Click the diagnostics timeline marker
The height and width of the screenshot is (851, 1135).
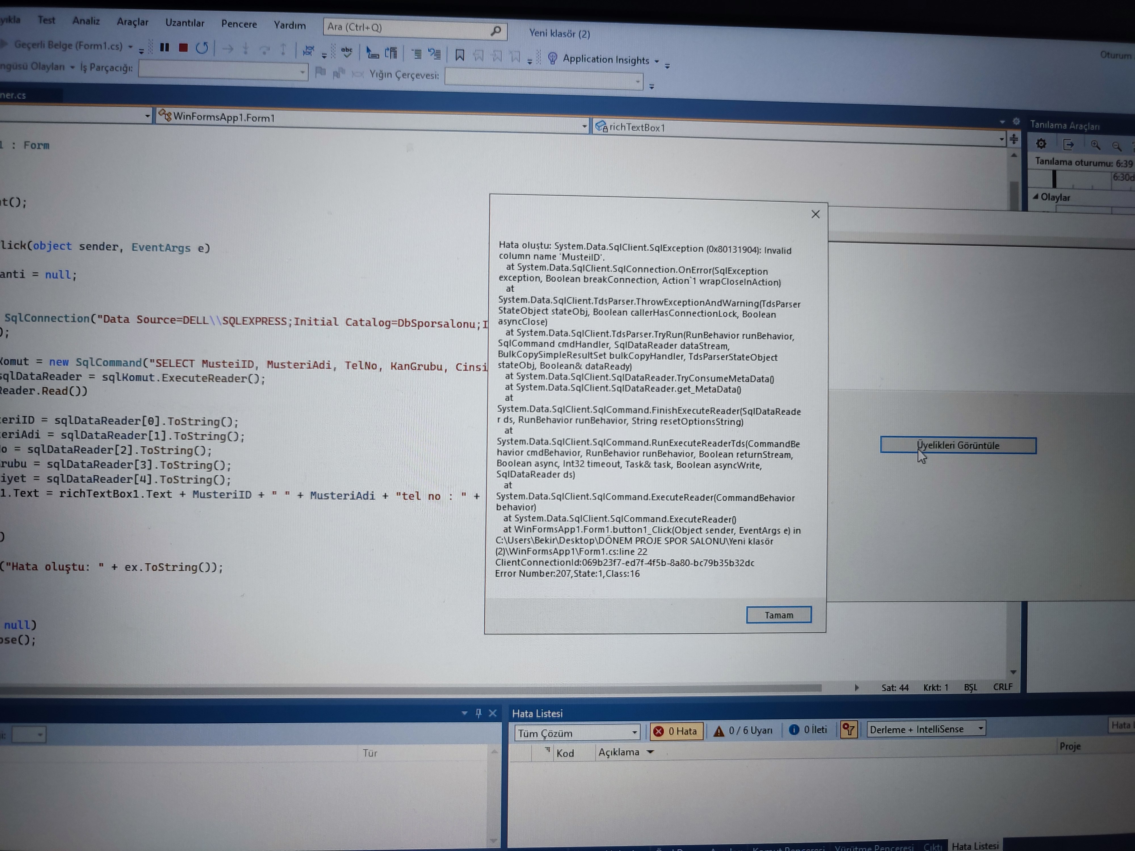coord(1054,179)
